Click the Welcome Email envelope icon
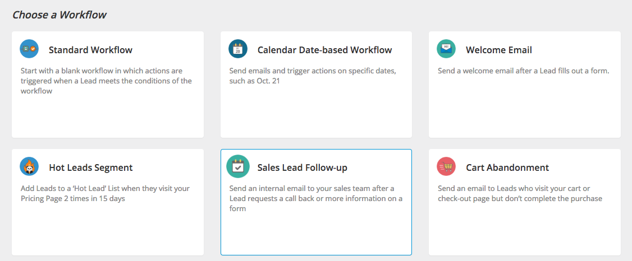This screenshot has height=261, width=632. (446, 49)
